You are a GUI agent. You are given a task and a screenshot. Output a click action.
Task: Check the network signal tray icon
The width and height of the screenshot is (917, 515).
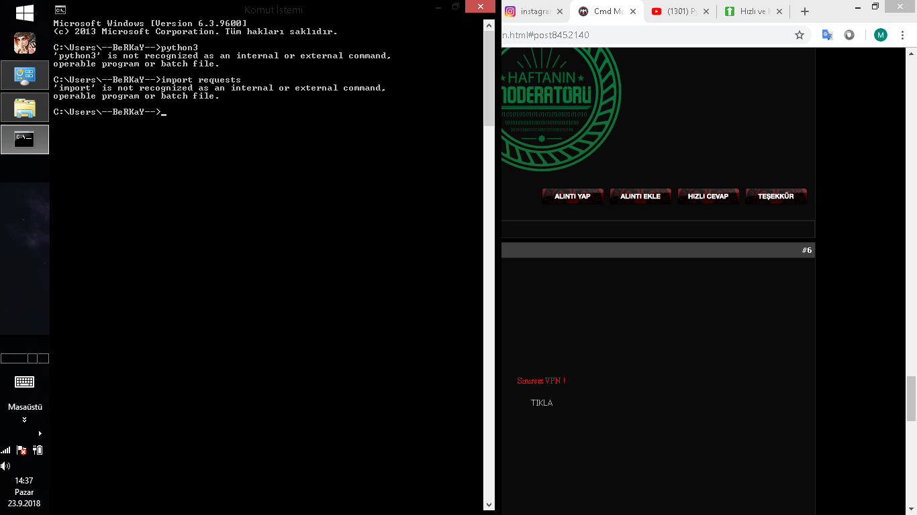6,450
